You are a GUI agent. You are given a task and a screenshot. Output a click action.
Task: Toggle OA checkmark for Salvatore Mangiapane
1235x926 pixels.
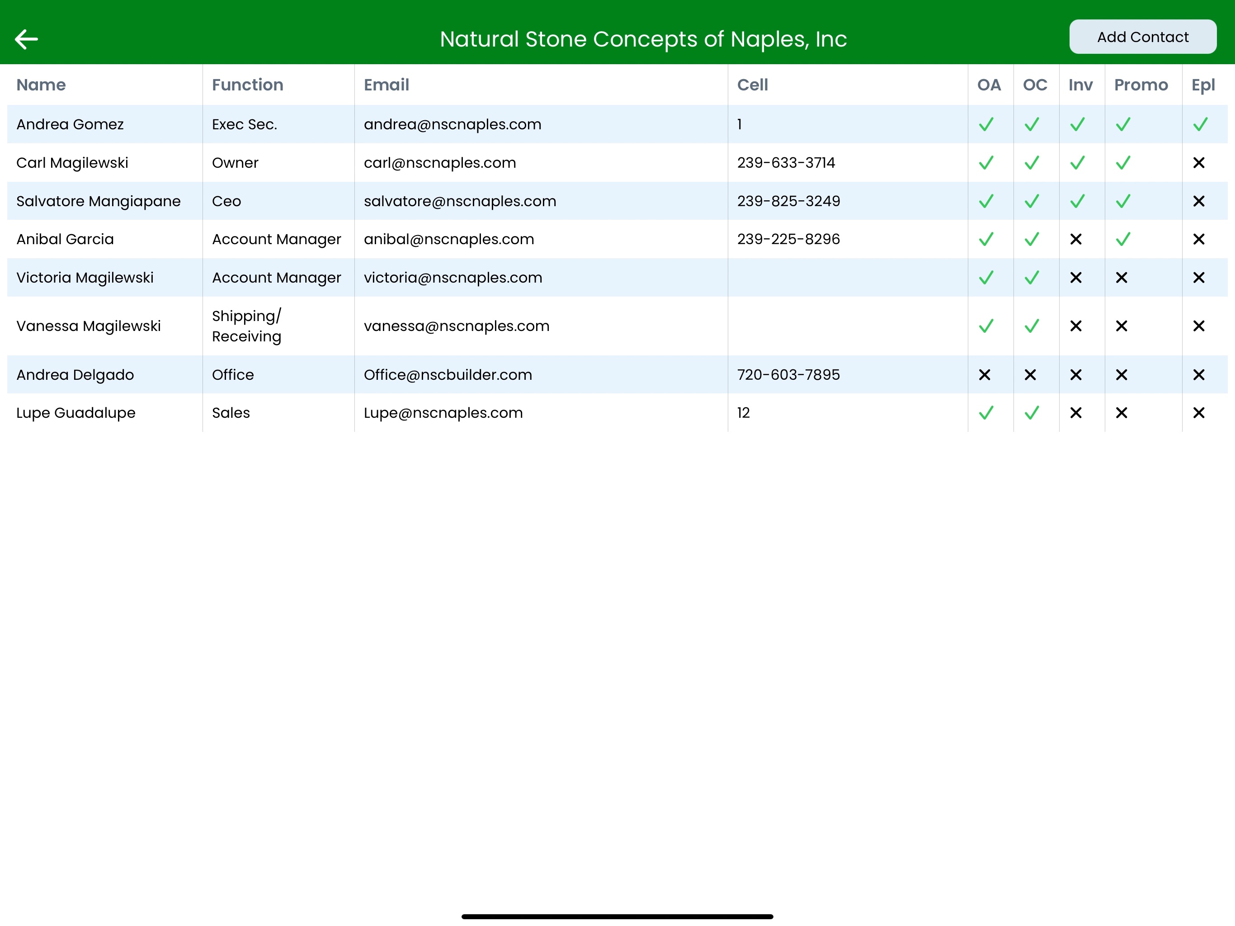click(x=986, y=201)
